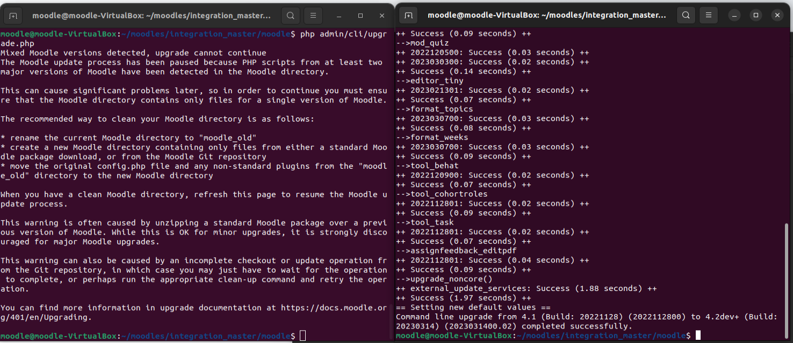Screen dimensions: 793x343
Task: Click the "-->mod_quiz" line
Action: click(422, 43)
